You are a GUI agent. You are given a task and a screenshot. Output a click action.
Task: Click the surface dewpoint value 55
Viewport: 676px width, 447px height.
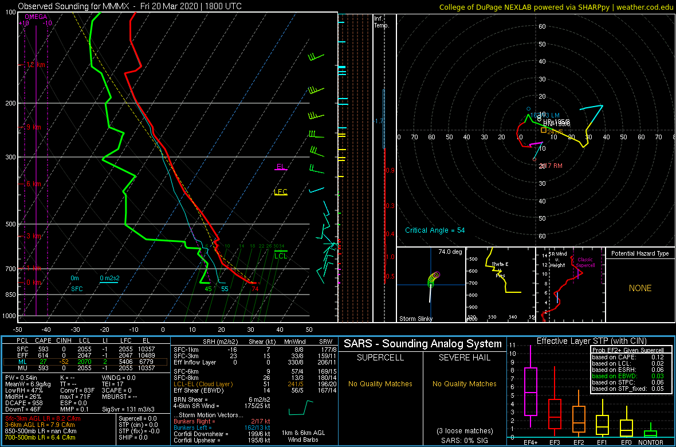click(224, 289)
